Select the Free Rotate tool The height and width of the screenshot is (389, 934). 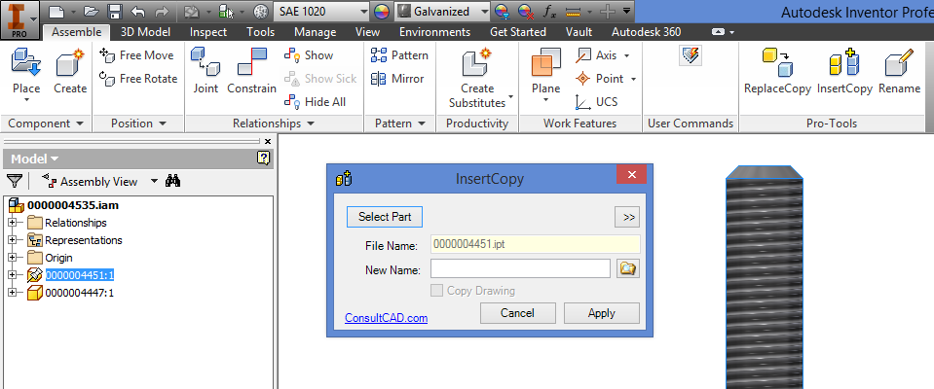139,79
